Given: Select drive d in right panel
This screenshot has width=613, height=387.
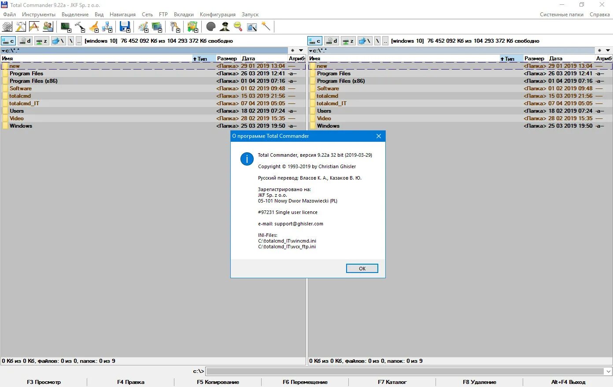Looking at the screenshot, I should tap(332, 41).
